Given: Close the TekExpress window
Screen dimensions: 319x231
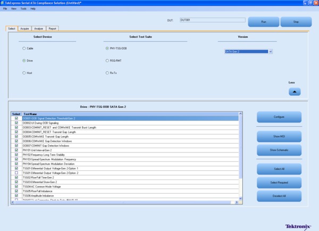Looking at the screenshot, I should (x=316, y=3).
